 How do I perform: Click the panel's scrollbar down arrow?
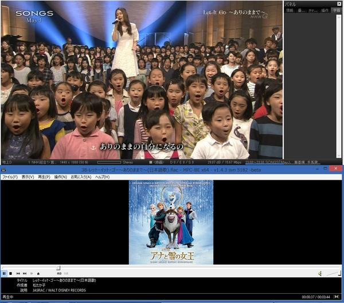(339, 156)
